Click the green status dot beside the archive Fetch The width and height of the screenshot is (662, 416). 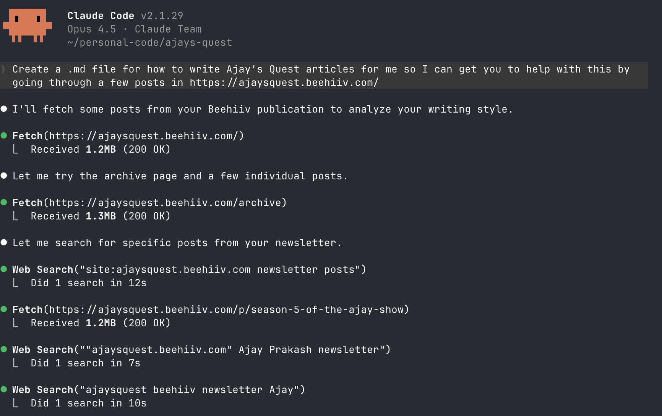pyautogui.click(x=4, y=203)
